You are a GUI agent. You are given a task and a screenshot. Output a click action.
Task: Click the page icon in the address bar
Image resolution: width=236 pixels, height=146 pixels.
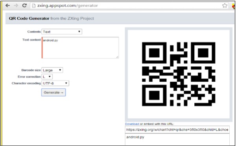pos(34,6)
